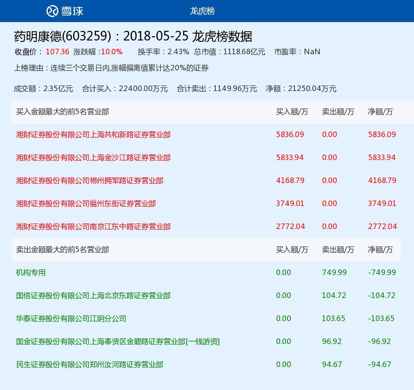Click buy amount 0.00 in 民生证券 row

point(283,364)
